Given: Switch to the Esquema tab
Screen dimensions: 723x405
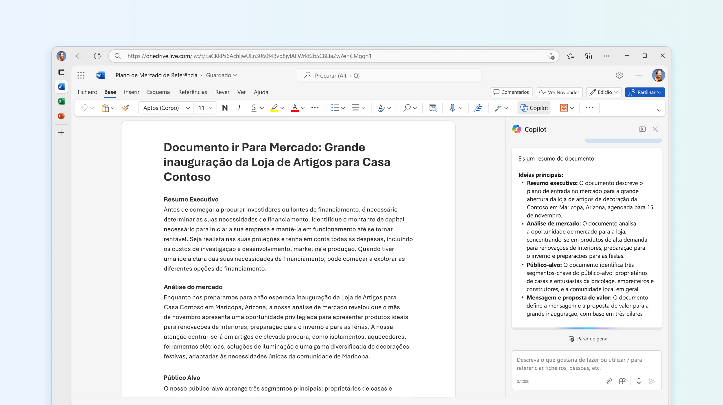Looking at the screenshot, I should tap(158, 92).
